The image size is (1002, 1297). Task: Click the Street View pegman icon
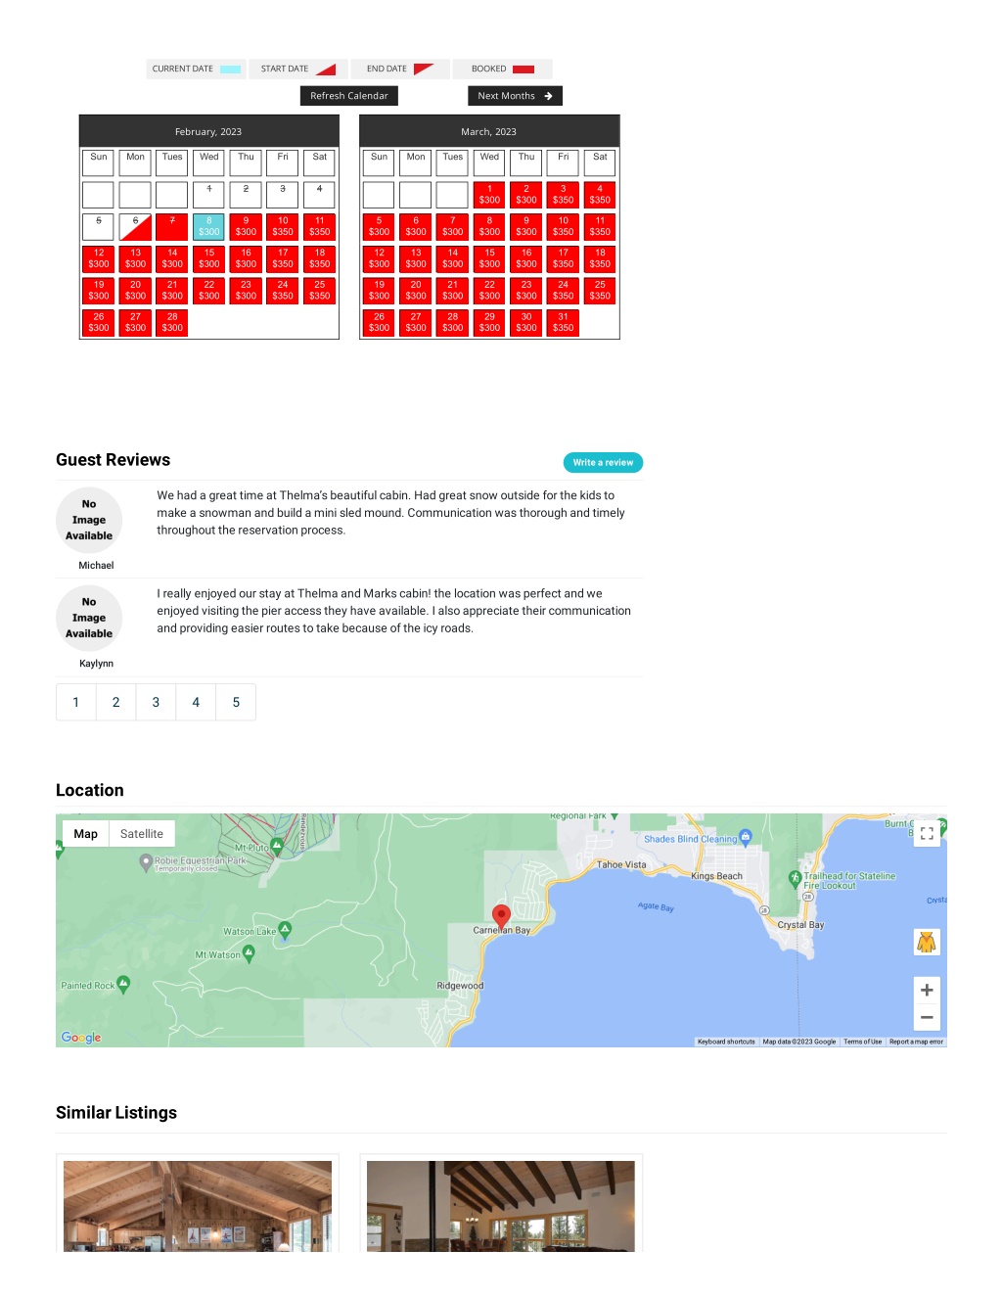pyautogui.click(x=927, y=942)
